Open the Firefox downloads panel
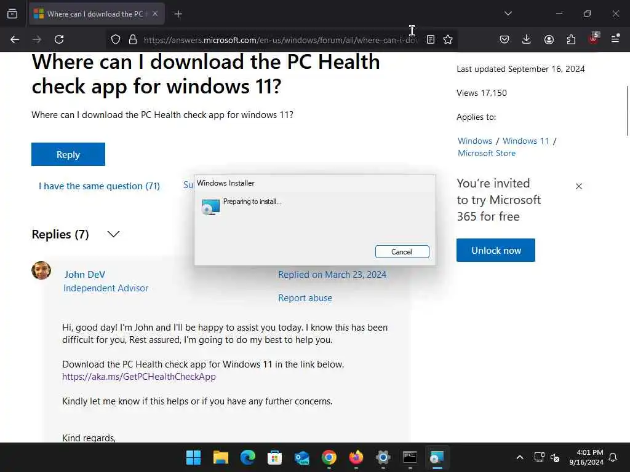The width and height of the screenshot is (630, 472). pyautogui.click(x=527, y=39)
